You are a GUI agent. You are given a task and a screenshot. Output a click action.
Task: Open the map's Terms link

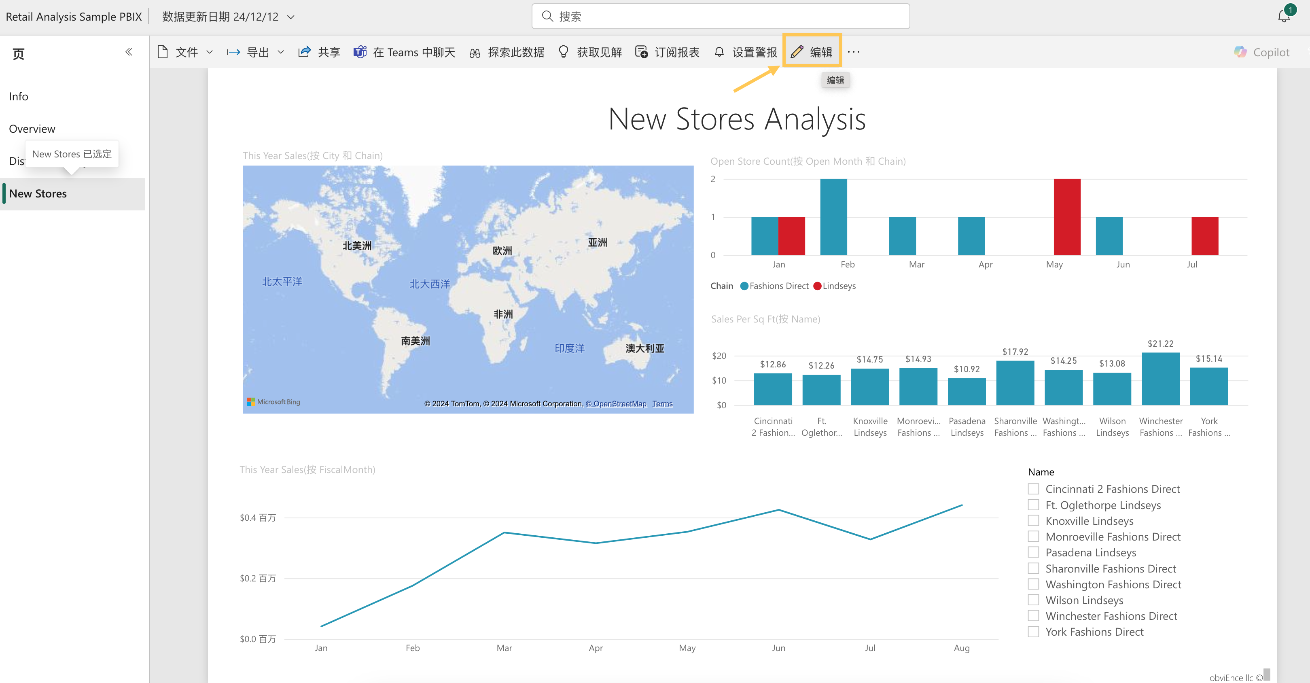[662, 403]
